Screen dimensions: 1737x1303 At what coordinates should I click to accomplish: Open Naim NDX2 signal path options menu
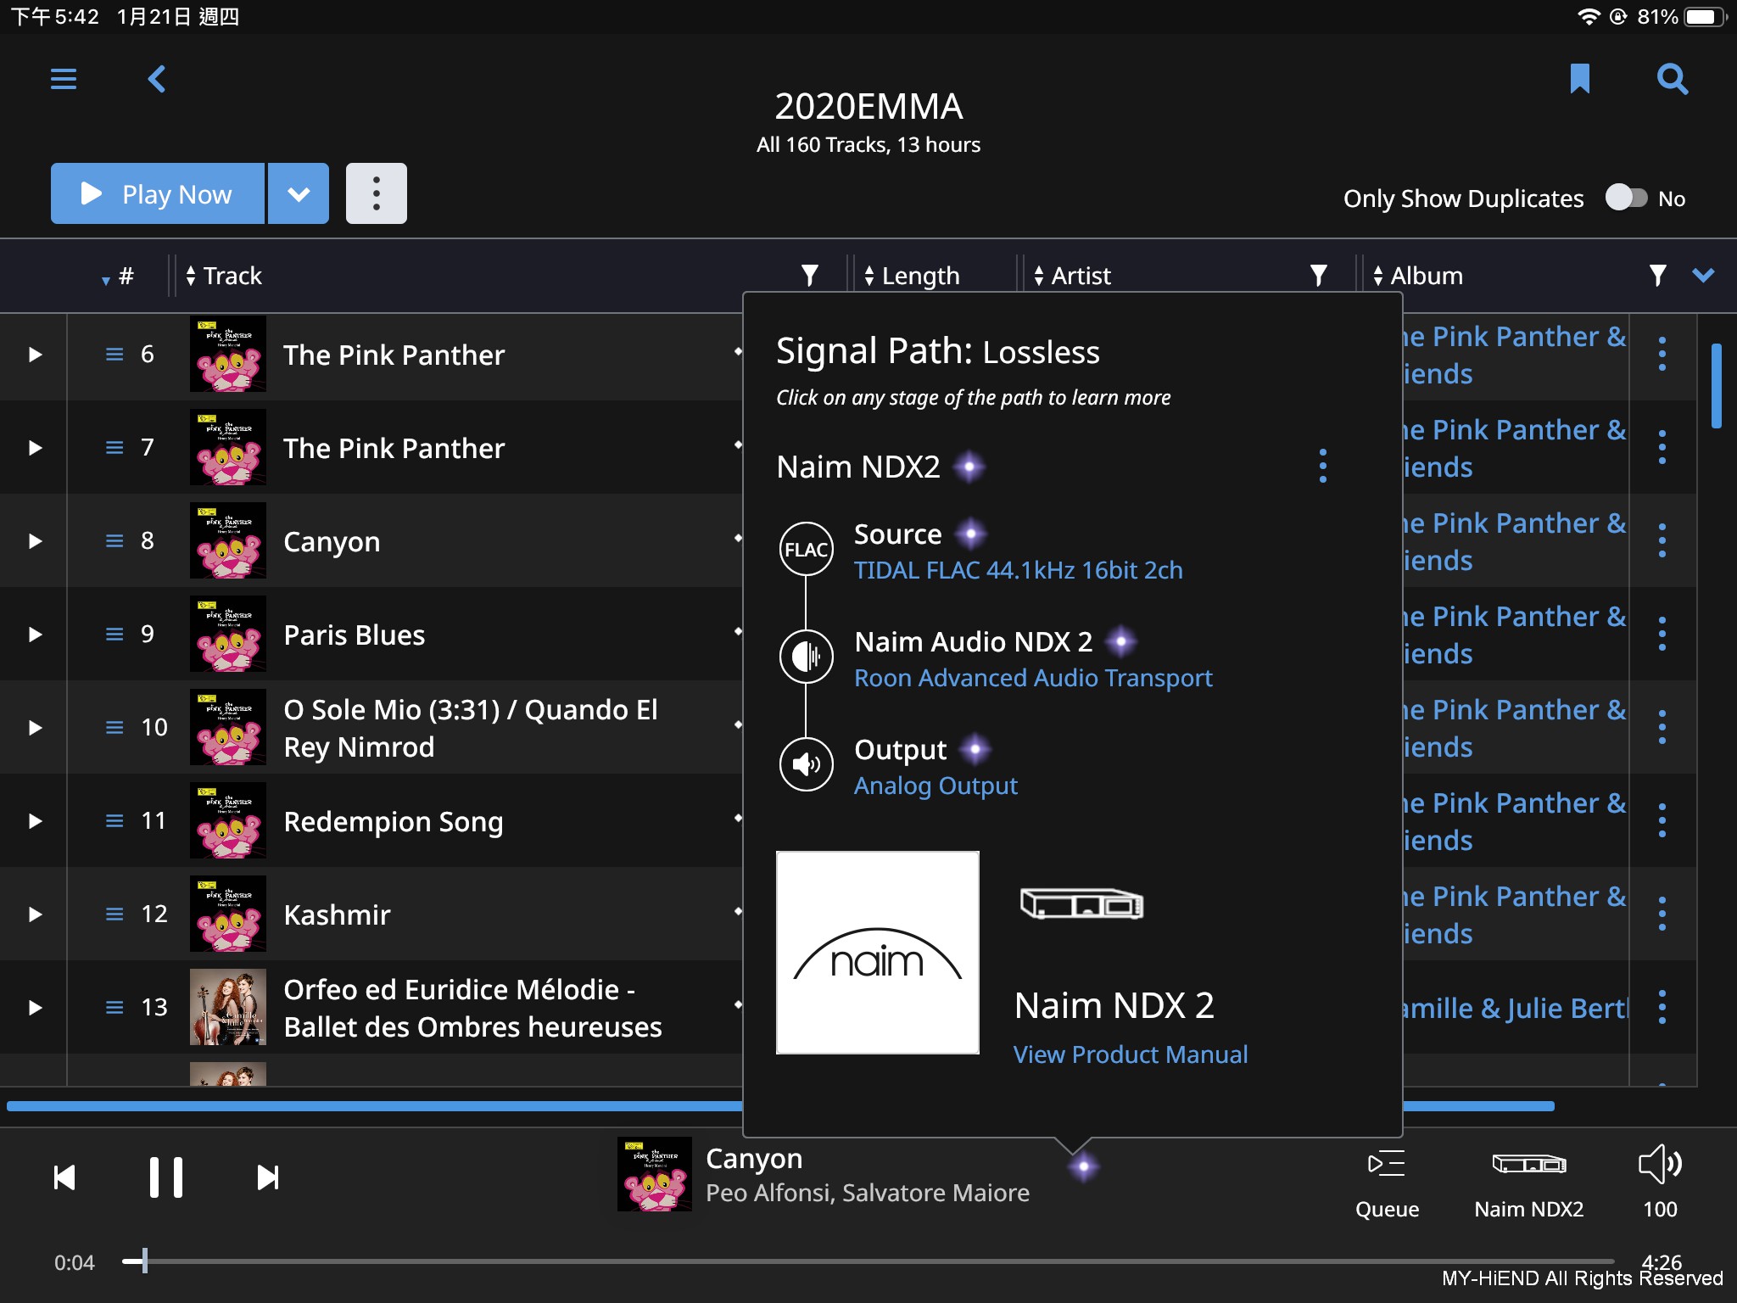[x=1323, y=467]
